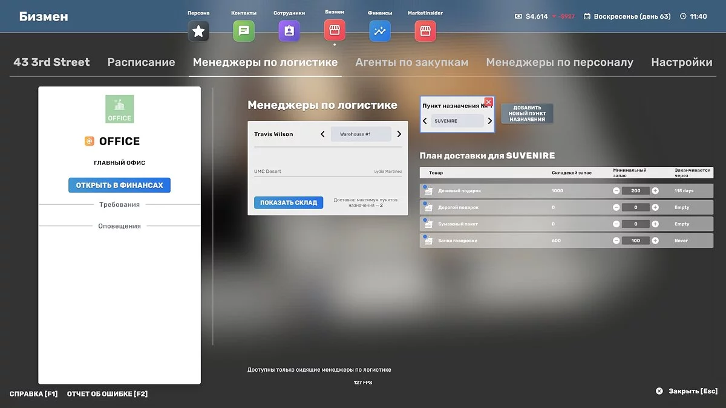Click the Дешевый подарок item icon
The width and height of the screenshot is (726, 408).
point(428,191)
